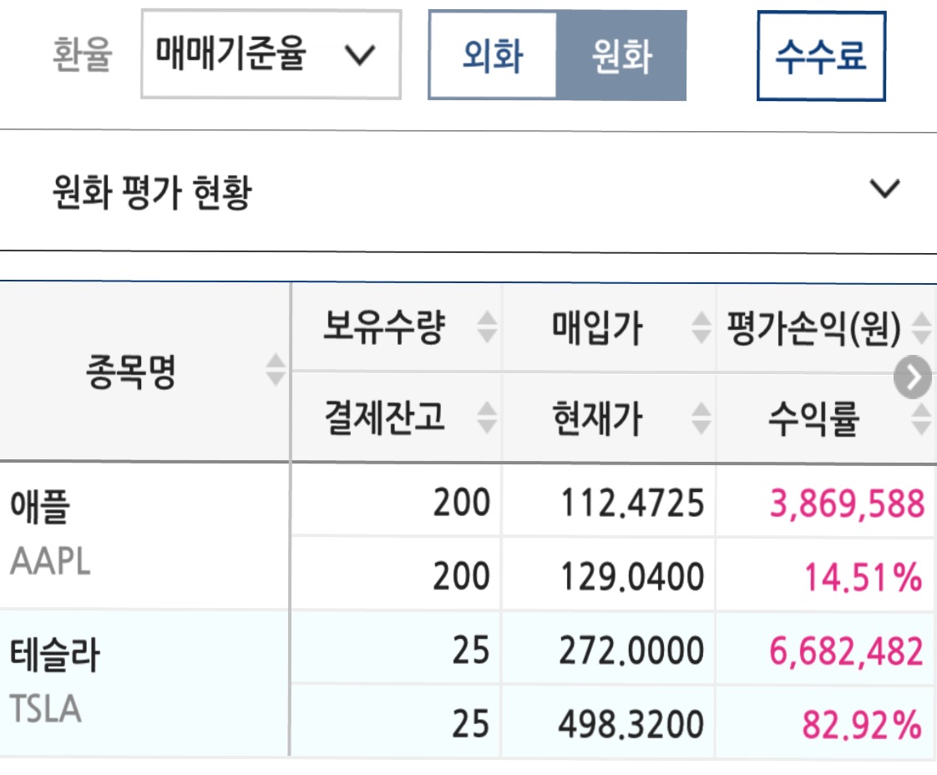Sort by 수익률 column arrows

coord(921,419)
